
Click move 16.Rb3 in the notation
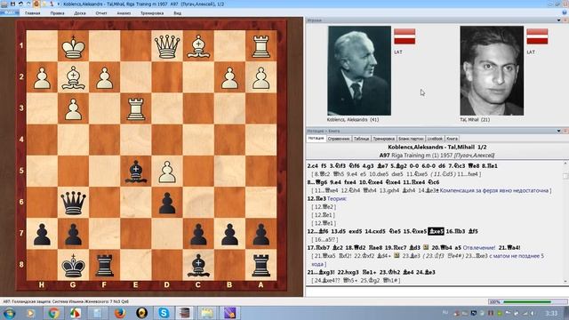tap(456, 231)
